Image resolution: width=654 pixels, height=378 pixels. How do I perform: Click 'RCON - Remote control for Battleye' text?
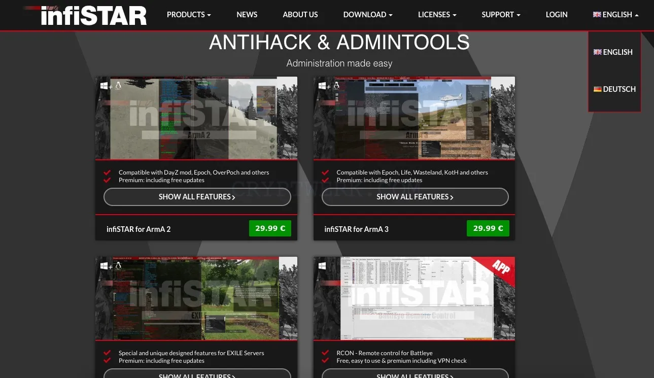[x=385, y=353]
